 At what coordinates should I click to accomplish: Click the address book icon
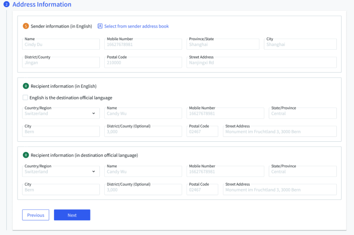pyautogui.click(x=100, y=26)
